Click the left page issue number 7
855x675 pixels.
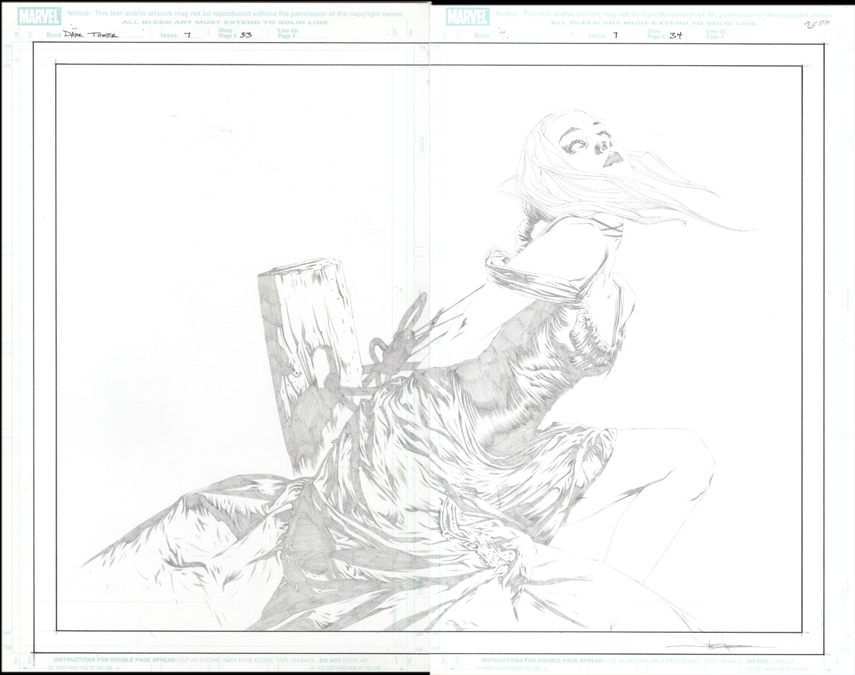[x=188, y=36]
